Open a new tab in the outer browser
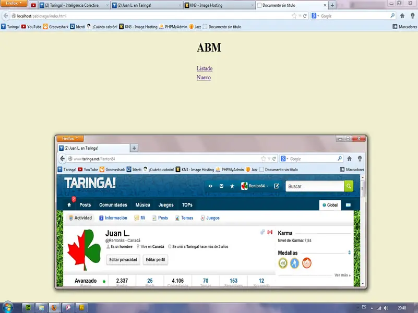This screenshot has height=313, width=418. point(332,5)
